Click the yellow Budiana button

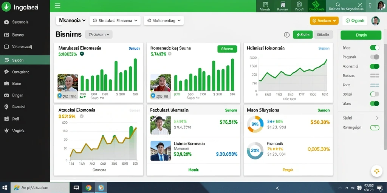click(324, 21)
